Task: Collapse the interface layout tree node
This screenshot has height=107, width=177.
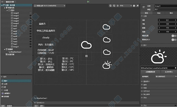Action: click(4, 8)
